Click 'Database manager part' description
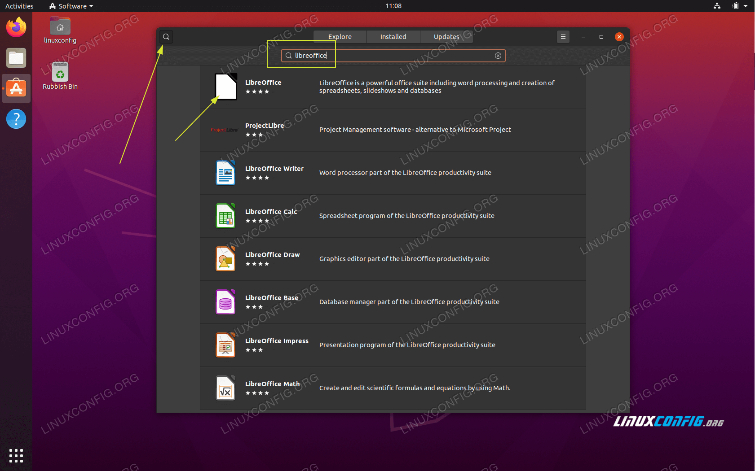Screen dimensions: 755x471 coord(409,302)
